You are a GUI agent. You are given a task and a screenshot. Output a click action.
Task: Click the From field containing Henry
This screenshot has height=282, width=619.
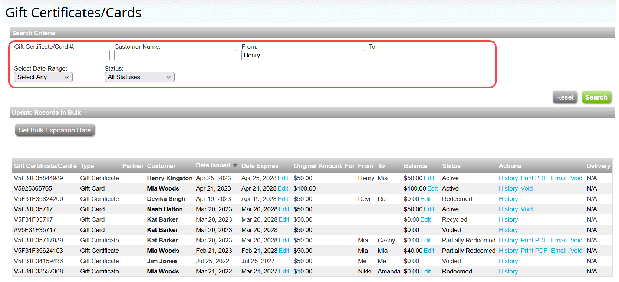(x=303, y=55)
